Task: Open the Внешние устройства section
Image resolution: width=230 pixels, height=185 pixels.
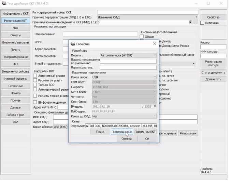Action: [x=15, y=71]
